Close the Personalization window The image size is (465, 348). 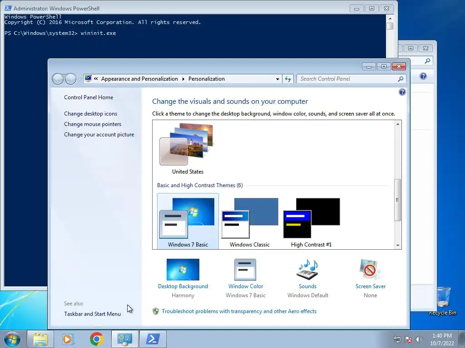pos(399,67)
